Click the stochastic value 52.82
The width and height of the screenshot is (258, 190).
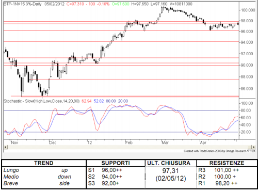[99, 101]
